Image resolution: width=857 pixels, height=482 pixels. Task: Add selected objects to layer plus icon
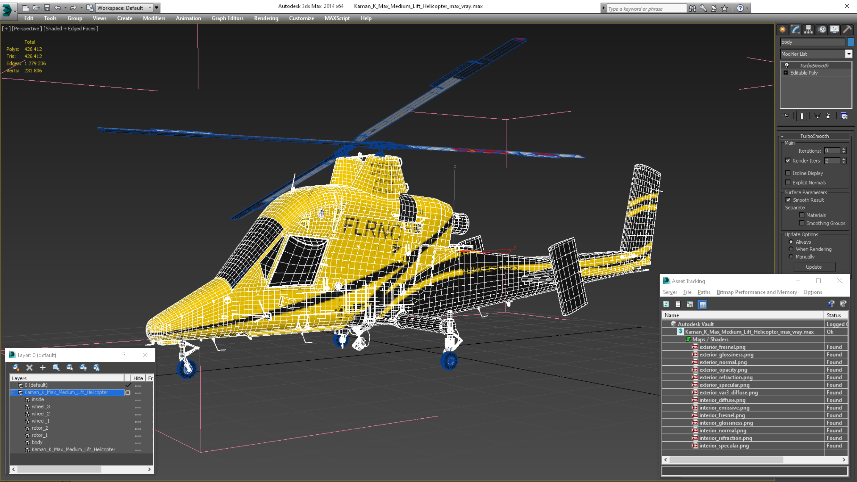click(x=43, y=367)
